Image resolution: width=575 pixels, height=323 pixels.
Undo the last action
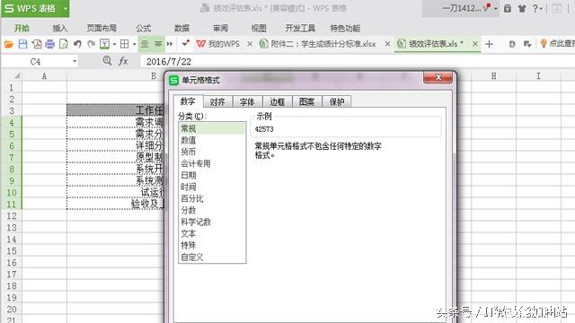click(77, 44)
